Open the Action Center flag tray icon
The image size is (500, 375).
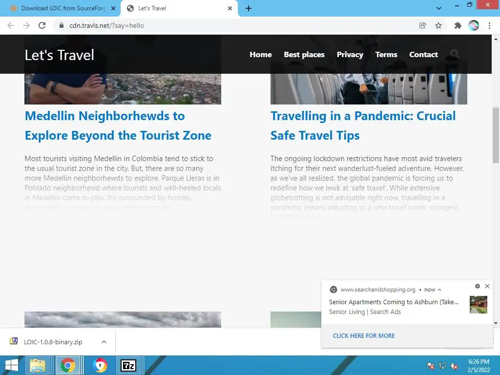click(430, 365)
